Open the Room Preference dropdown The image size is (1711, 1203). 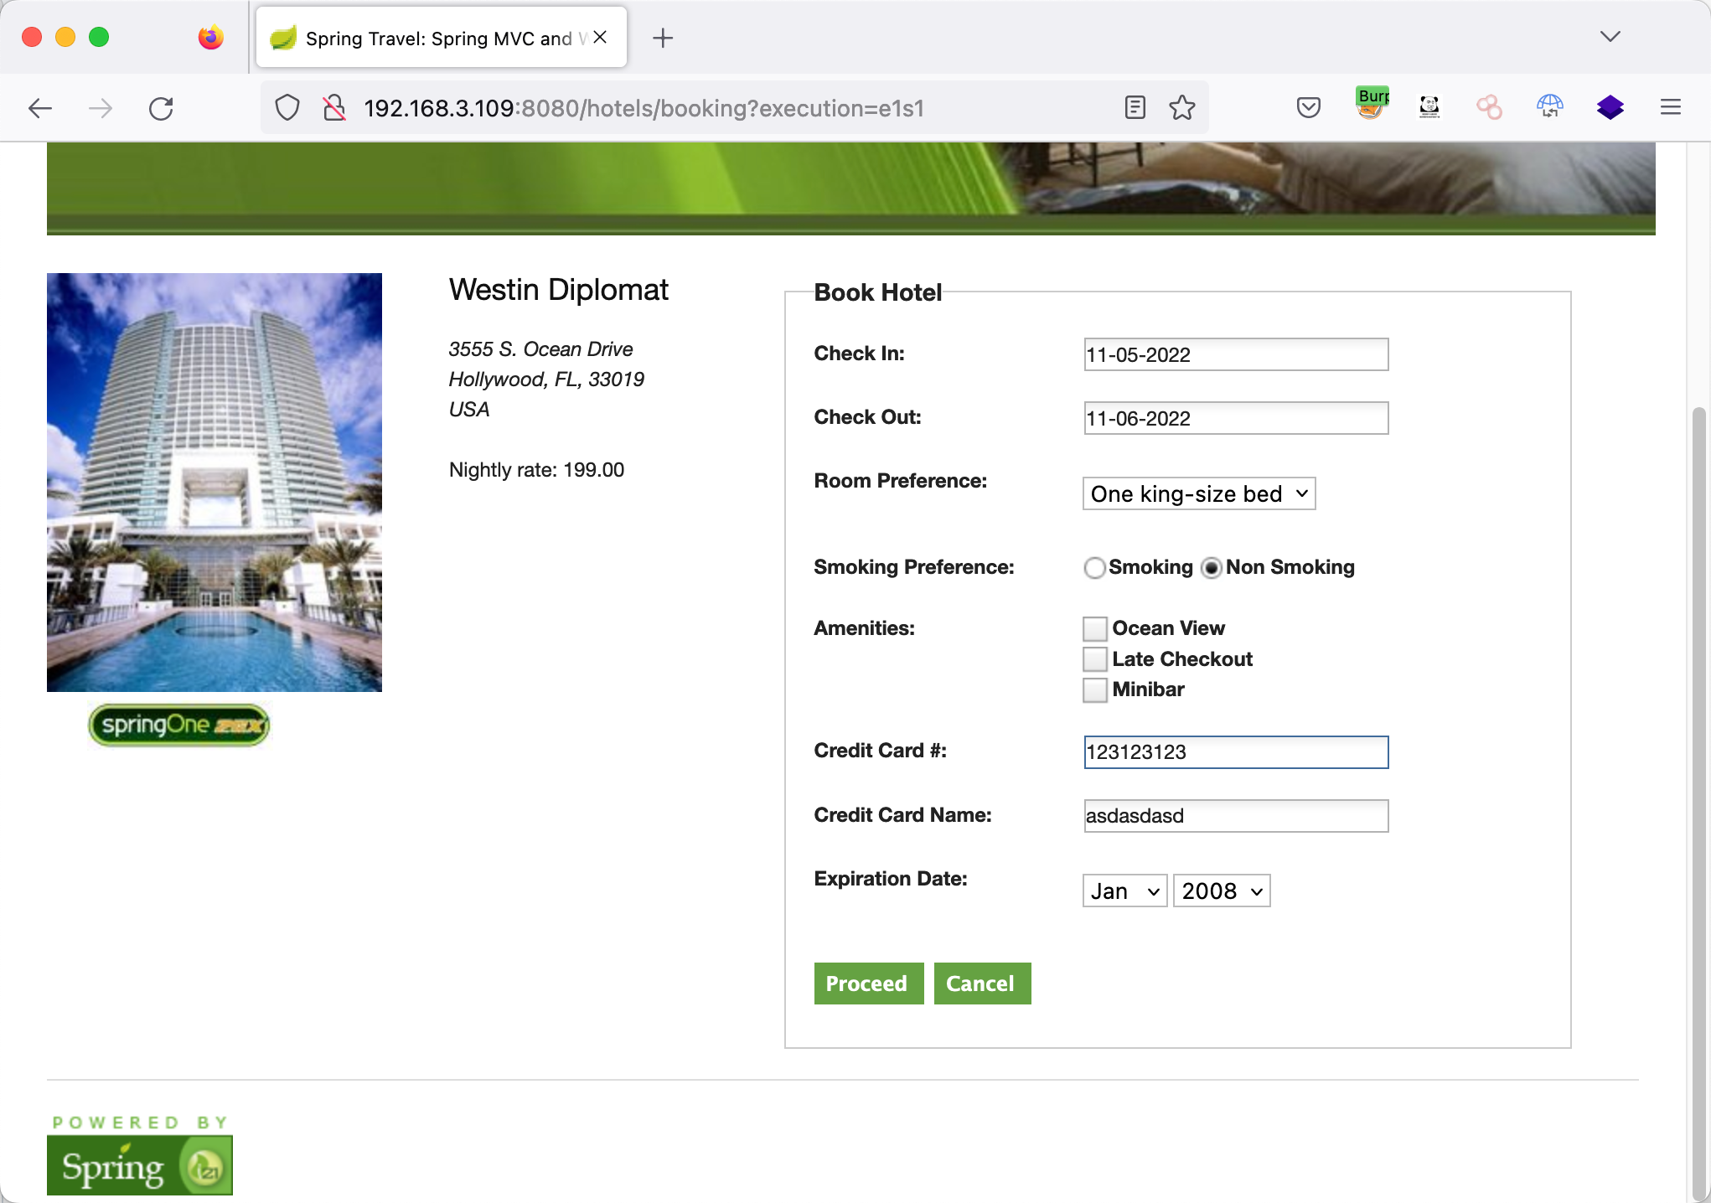click(x=1198, y=494)
